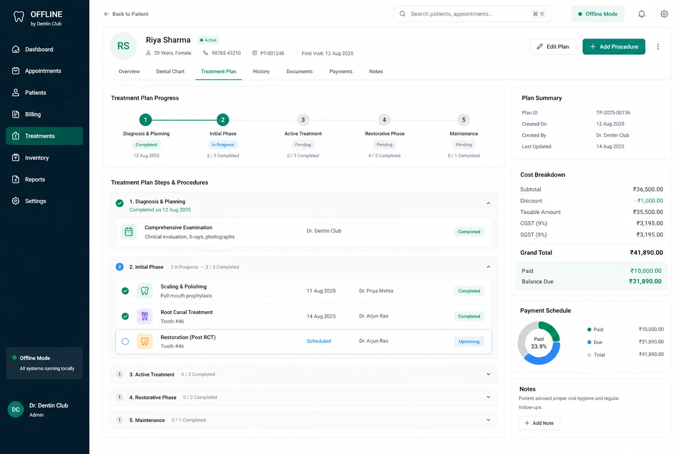The image size is (681, 454).
Task: Open Settings in the sidebar
Action: click(44, 201)
